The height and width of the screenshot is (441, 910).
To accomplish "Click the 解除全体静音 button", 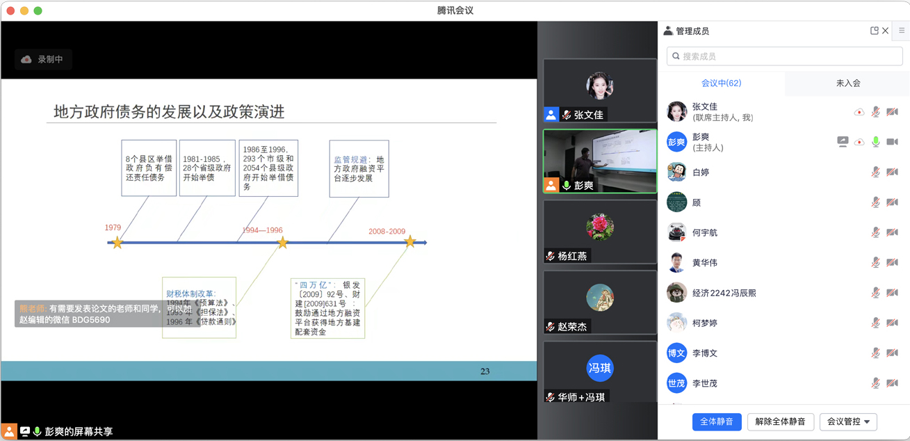I will tap(780, 422).
